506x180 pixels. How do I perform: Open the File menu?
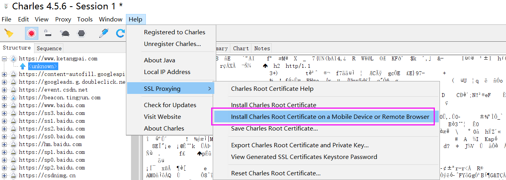point(7,19)
